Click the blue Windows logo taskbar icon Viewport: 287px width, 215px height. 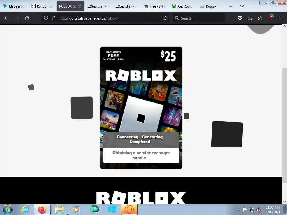pyautogui.click(x=112, y=209)
